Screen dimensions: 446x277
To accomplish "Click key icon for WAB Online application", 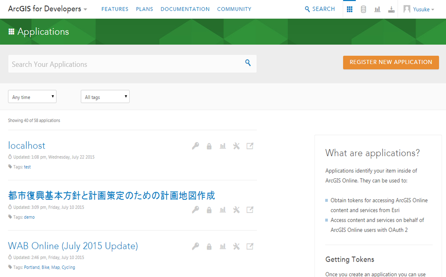I will 195,247.
